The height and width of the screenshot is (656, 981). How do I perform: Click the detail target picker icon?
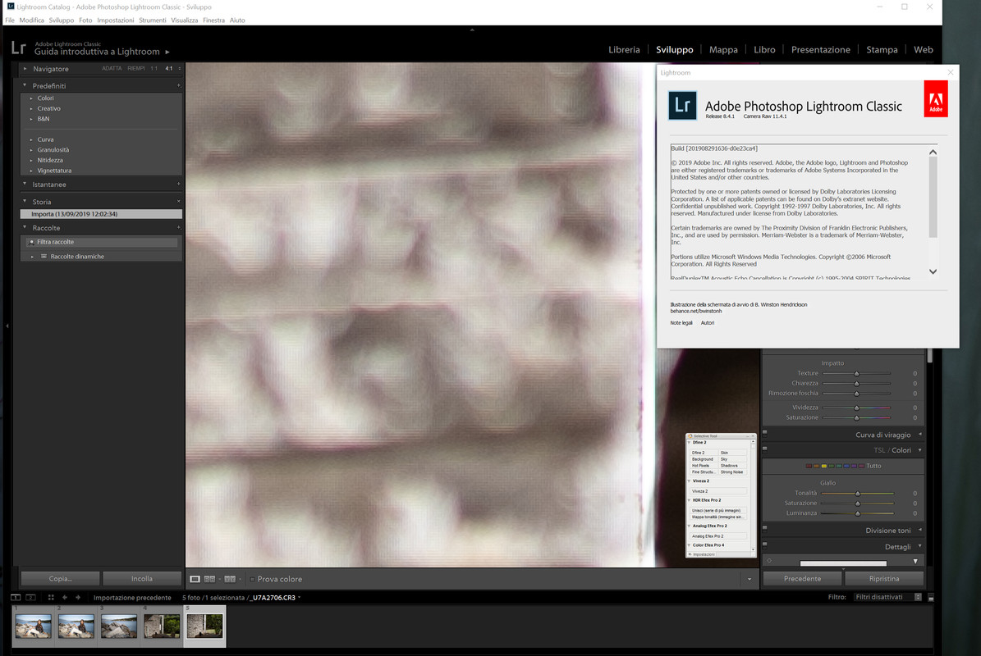click(769, 560)
